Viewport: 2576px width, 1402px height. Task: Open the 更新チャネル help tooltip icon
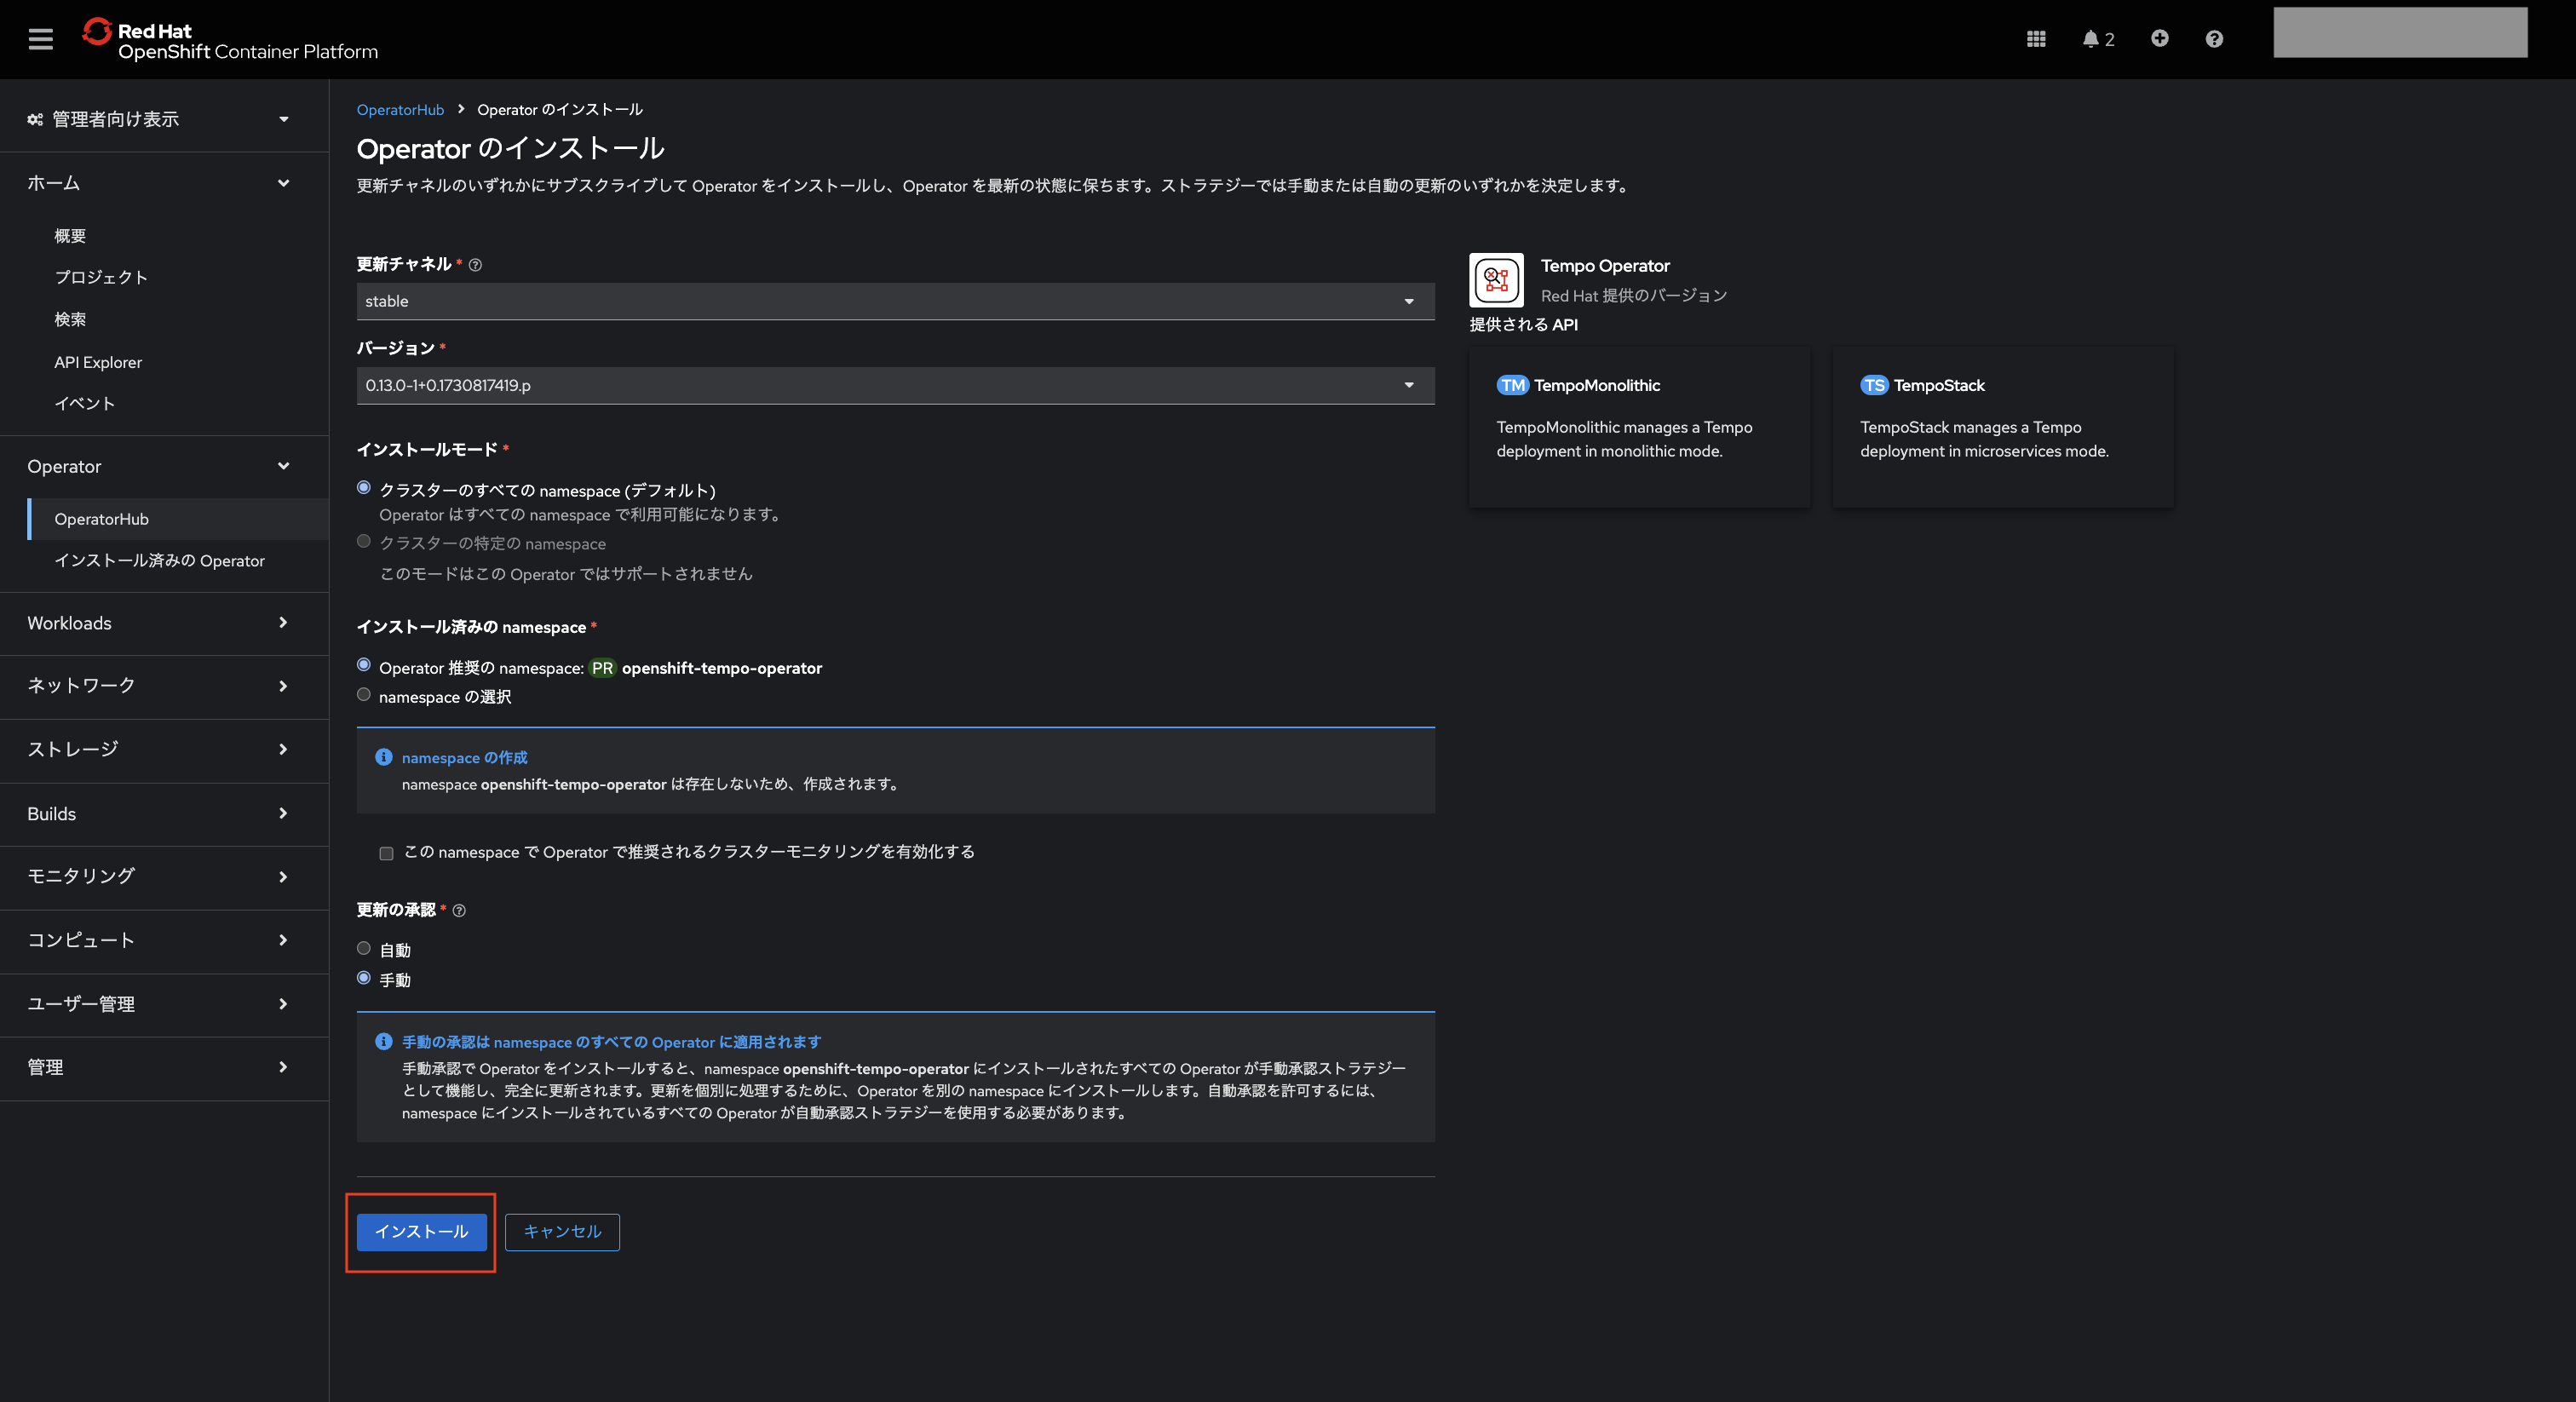pos(476,264)
